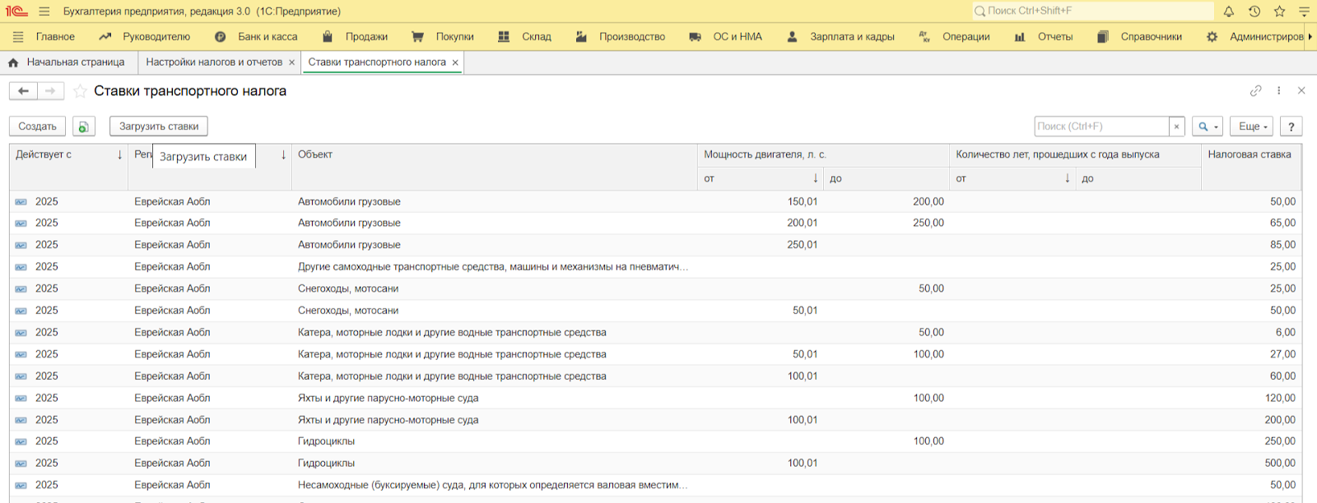Select Снегоходы, мотосани row with rate 25,00
The width and height of the screenshot is (1317, 503).
coord(655,288)
